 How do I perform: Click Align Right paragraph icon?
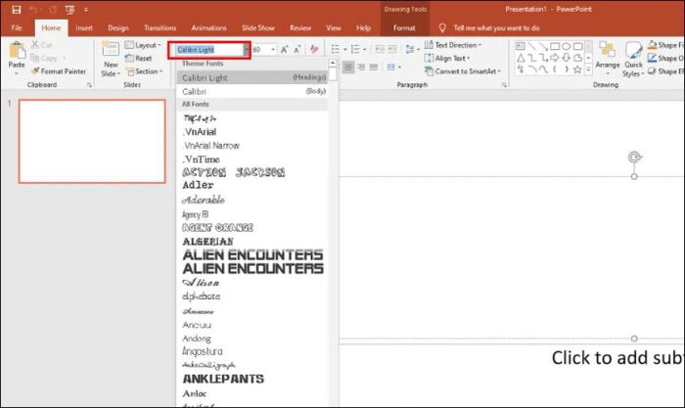tap(361, 67)
